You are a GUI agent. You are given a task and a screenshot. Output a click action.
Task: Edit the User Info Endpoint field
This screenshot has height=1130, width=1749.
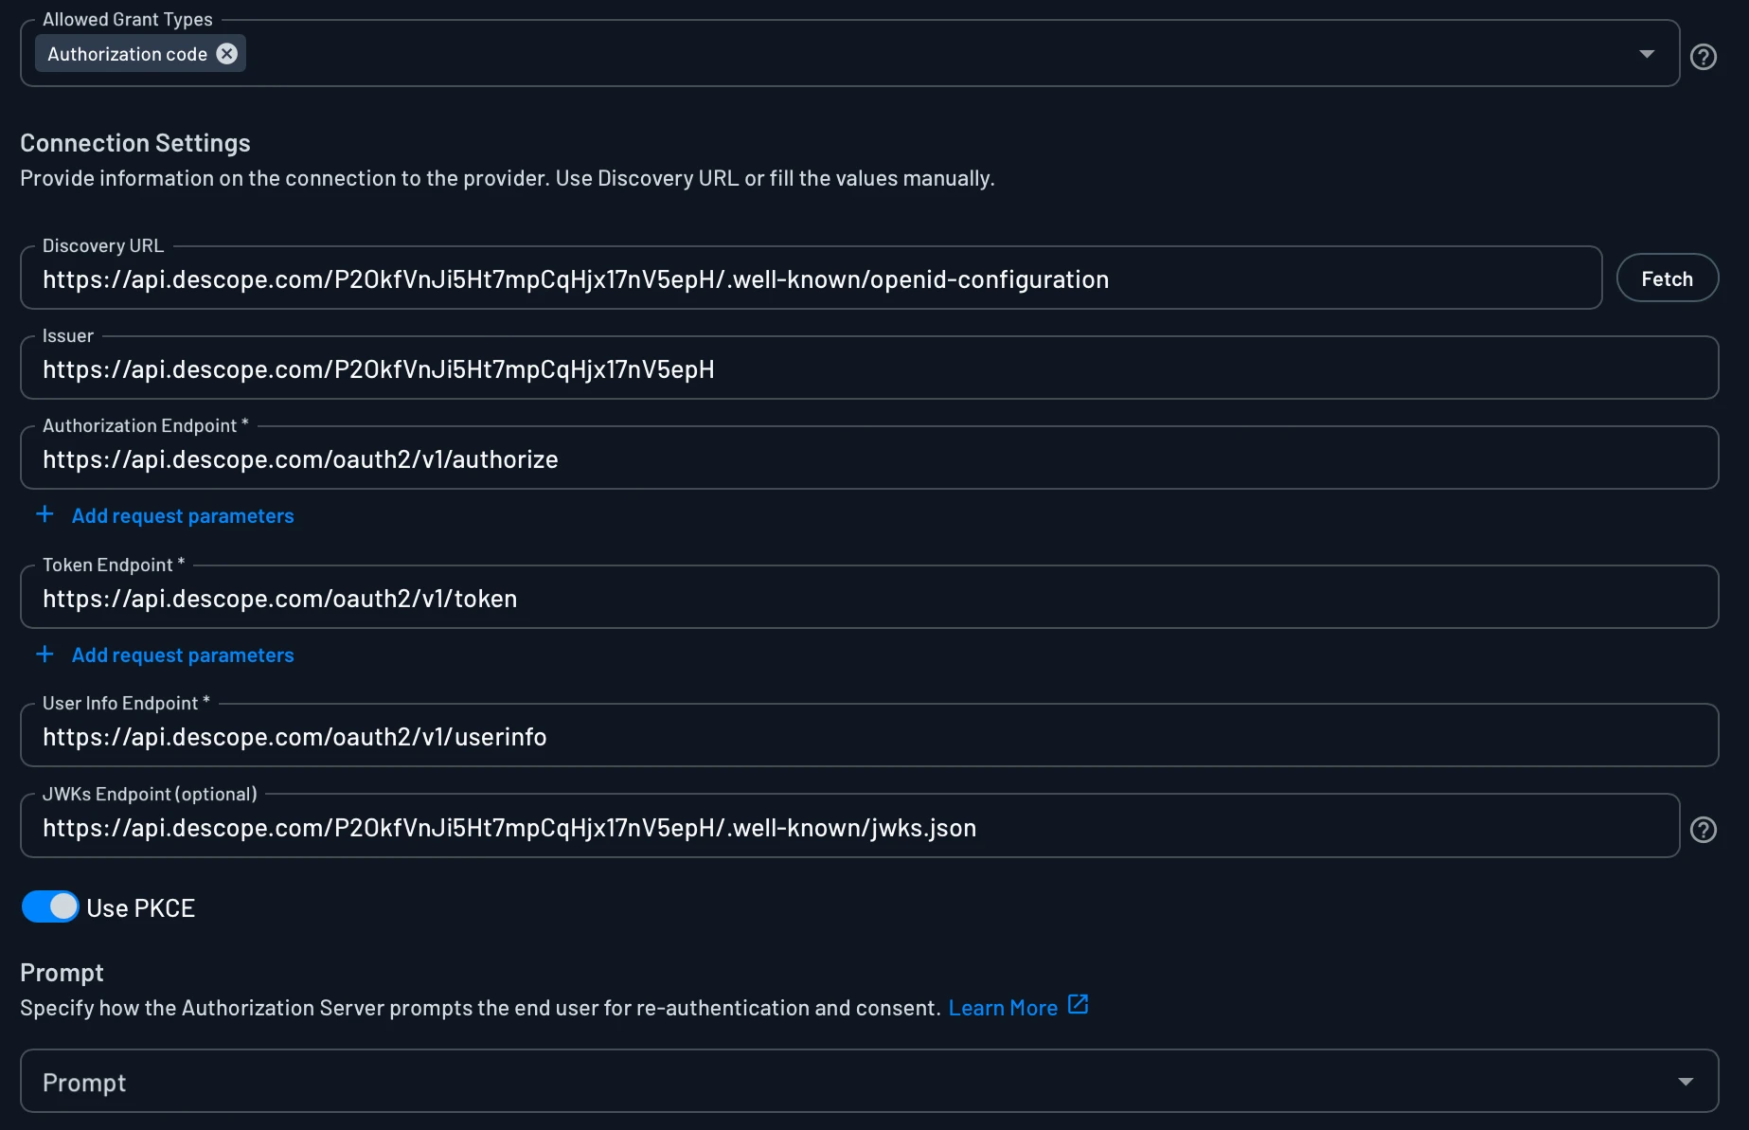coord(869,736)
